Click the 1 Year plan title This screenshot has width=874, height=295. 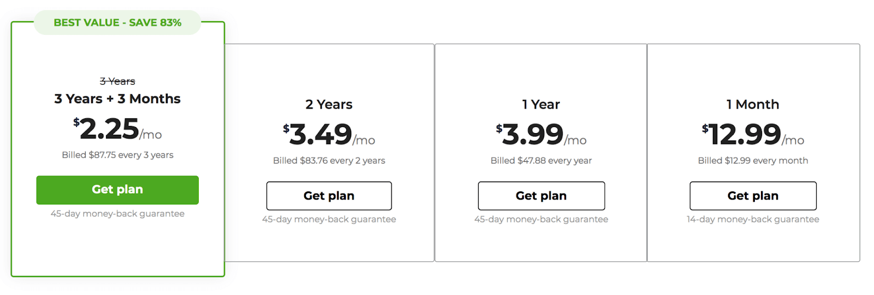click(541, 104)
